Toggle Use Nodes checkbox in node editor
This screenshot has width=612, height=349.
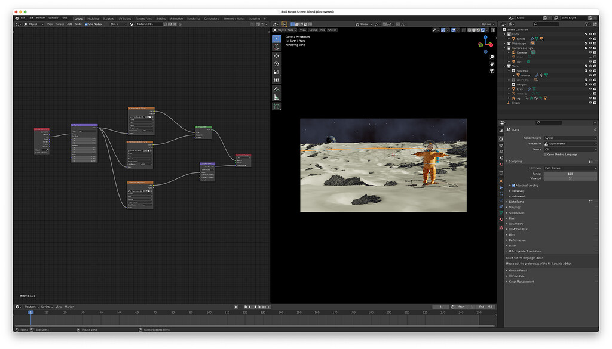[x=86, y=24]
